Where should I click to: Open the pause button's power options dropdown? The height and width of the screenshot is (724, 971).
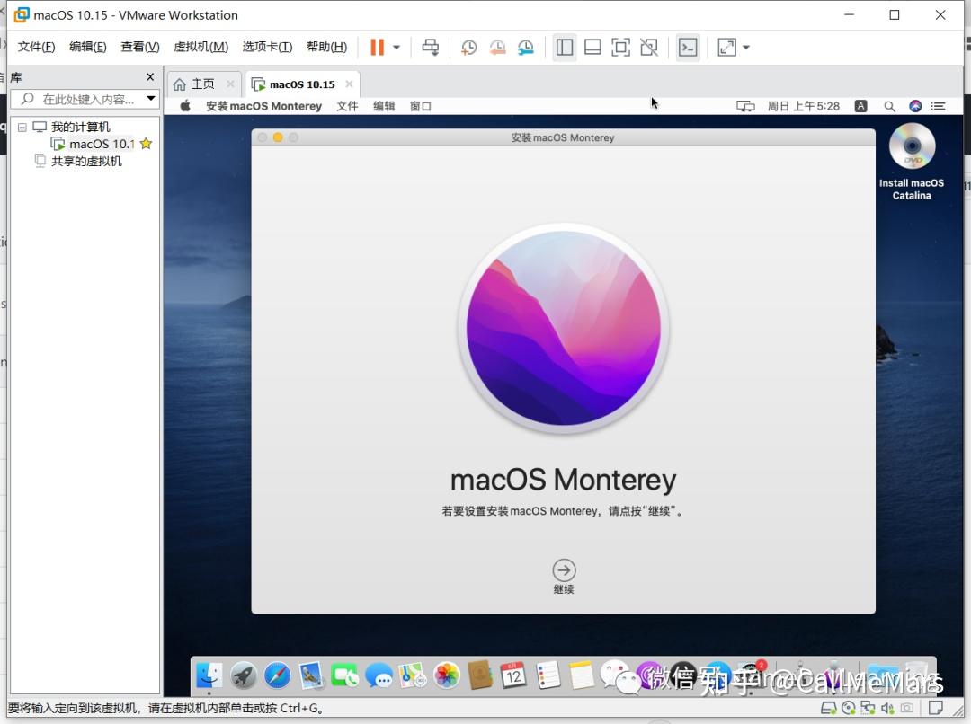tap(396, 47)
